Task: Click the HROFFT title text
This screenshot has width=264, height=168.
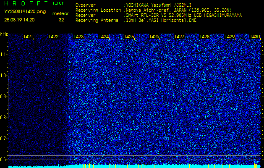Action: [x=26, y=3]
